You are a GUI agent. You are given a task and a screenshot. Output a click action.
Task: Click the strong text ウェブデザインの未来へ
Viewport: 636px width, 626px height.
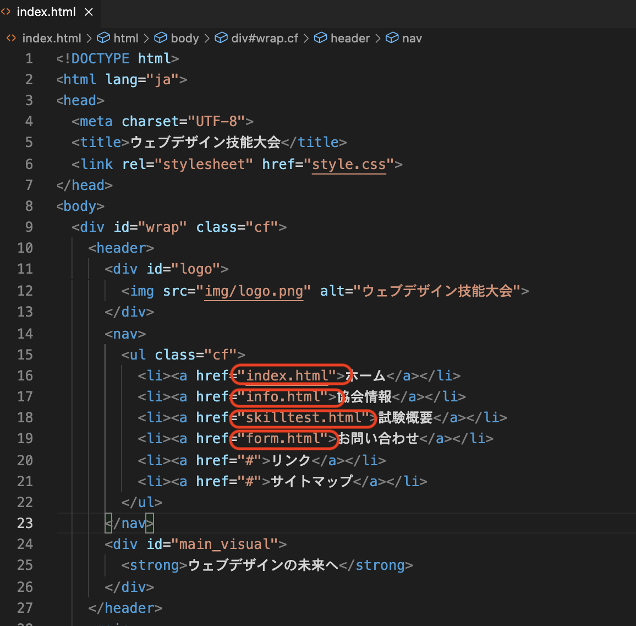[x=263, y=565]
